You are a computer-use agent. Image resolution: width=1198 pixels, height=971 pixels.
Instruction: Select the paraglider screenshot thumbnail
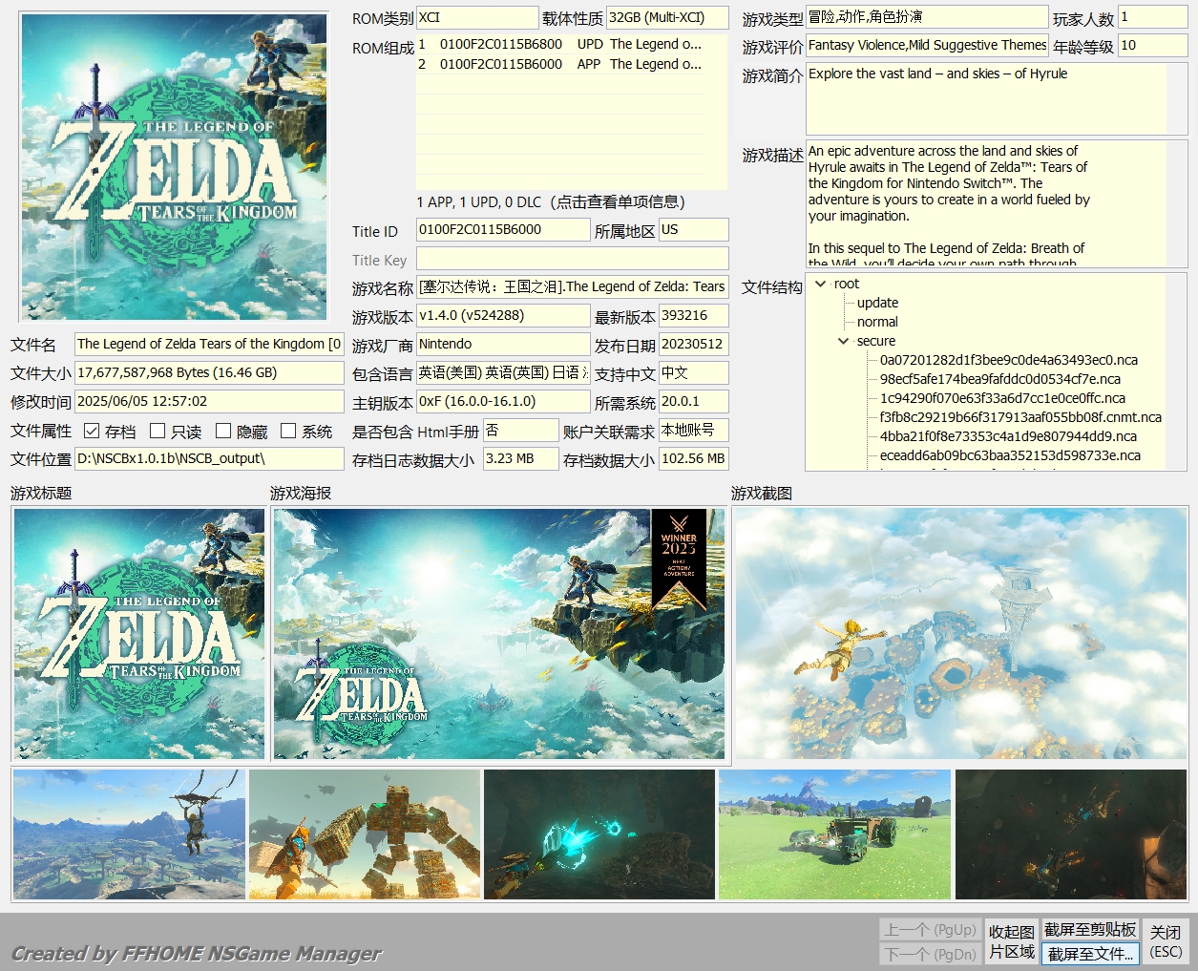[x=129, y=834]
